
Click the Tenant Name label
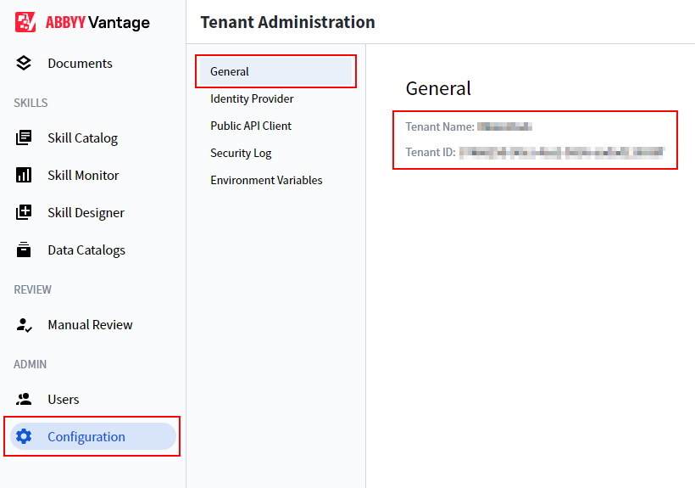tap(440, 126)
